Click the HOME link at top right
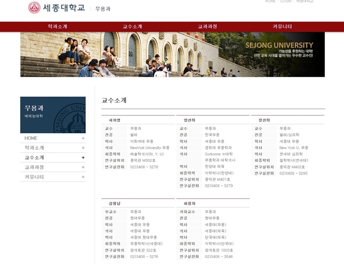The image size is (344, 264). pyautogui.click(x=270, y=2)
